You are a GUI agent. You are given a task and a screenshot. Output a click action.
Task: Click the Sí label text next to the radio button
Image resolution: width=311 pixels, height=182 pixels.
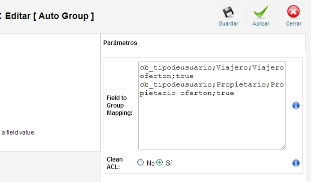[169, 163]
